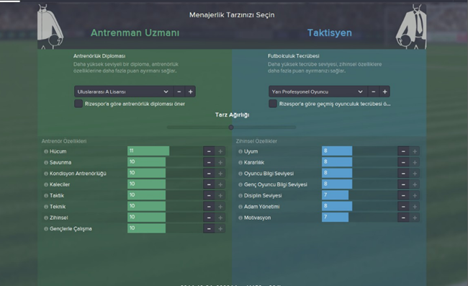Tick Rizespor'a göre antrenörlük diploması öner checkbox
The image size is (468, 286).
[x=78, y=104]
